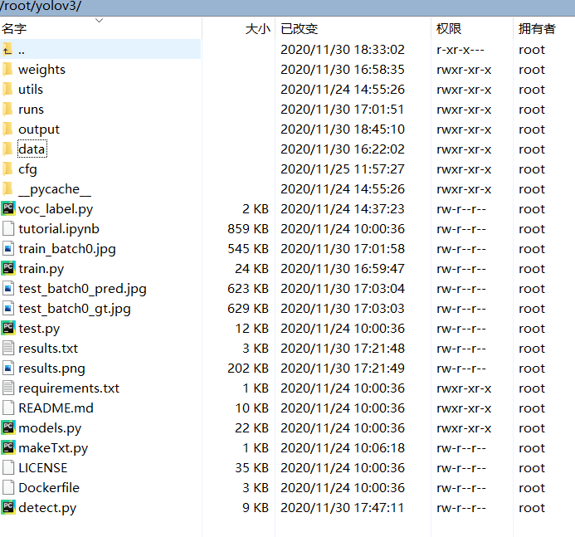Click image icon of results.png
575x537 pixels.
click(x=8, y=368)
